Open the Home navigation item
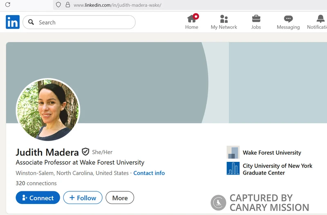 pos(192,22)
